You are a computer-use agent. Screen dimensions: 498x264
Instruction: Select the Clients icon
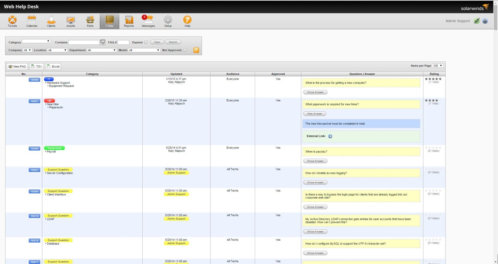pyautogui.click(x=51, y=21)
